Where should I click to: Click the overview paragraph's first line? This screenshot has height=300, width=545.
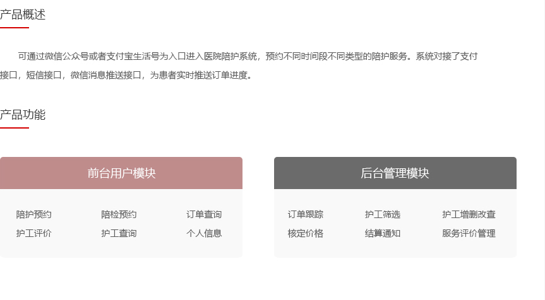[248, 56]
